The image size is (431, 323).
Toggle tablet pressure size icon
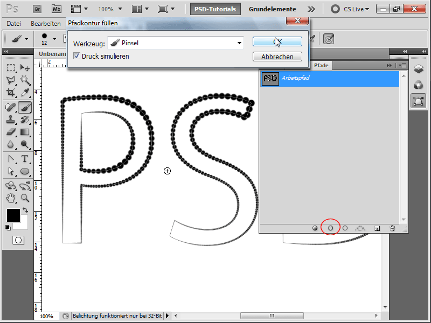coord(329,39)
